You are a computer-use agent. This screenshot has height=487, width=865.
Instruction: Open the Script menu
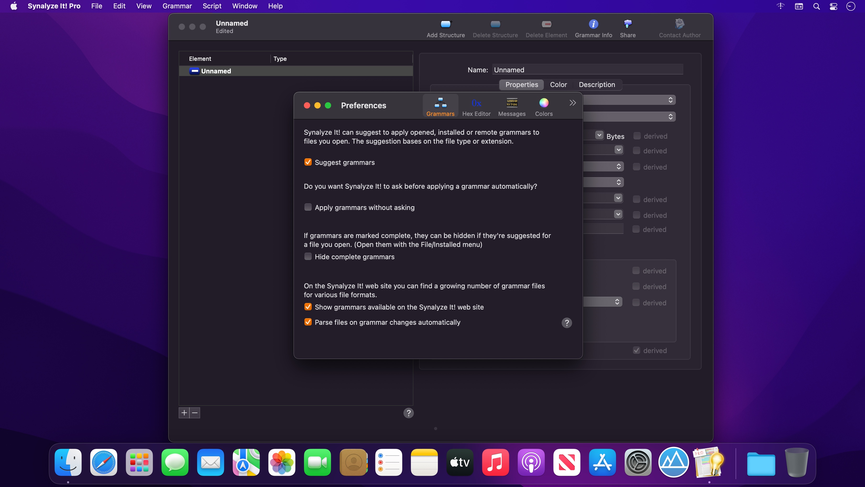tap(212, 6)
